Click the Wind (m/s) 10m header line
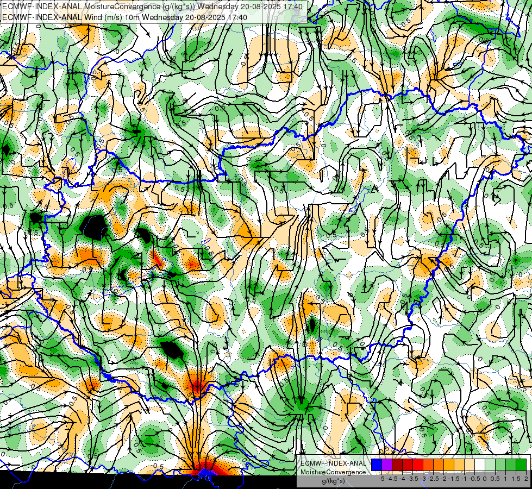The height and width of the screenshot is (489, 532). pyautogui.click(x=124, y=17)
